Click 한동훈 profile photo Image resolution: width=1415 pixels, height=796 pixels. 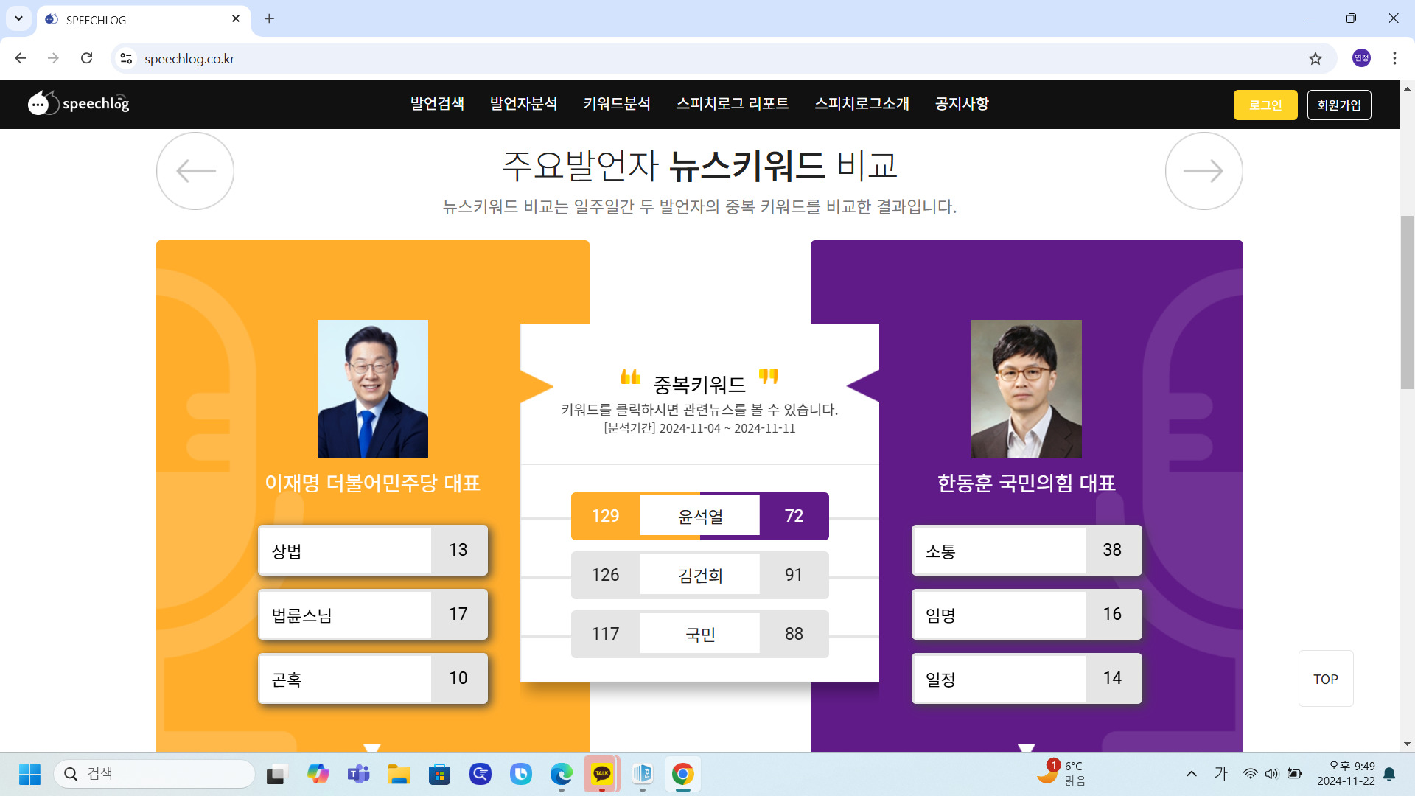[x=1027, y=389]
